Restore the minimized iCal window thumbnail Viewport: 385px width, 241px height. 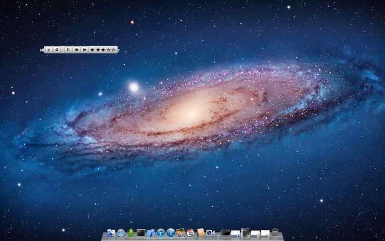256,233
